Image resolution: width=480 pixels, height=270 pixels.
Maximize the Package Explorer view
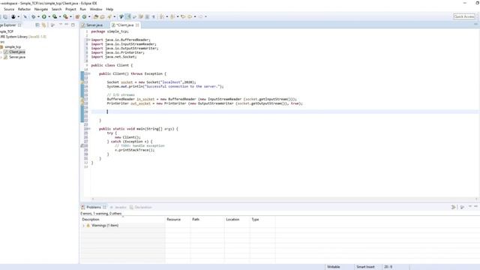(73, 25)
